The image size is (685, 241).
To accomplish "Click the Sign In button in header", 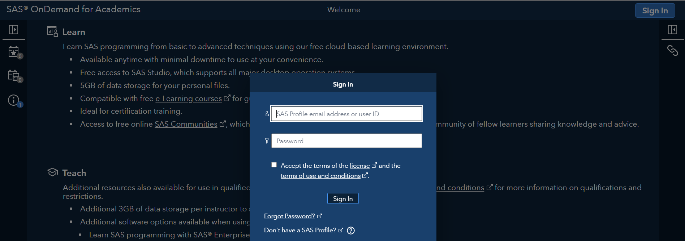I will coord(655,10).
